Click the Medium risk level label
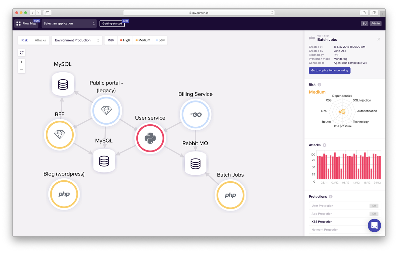Image resolution: width=398 pixels, height=253 pixels. pos(317,92)
